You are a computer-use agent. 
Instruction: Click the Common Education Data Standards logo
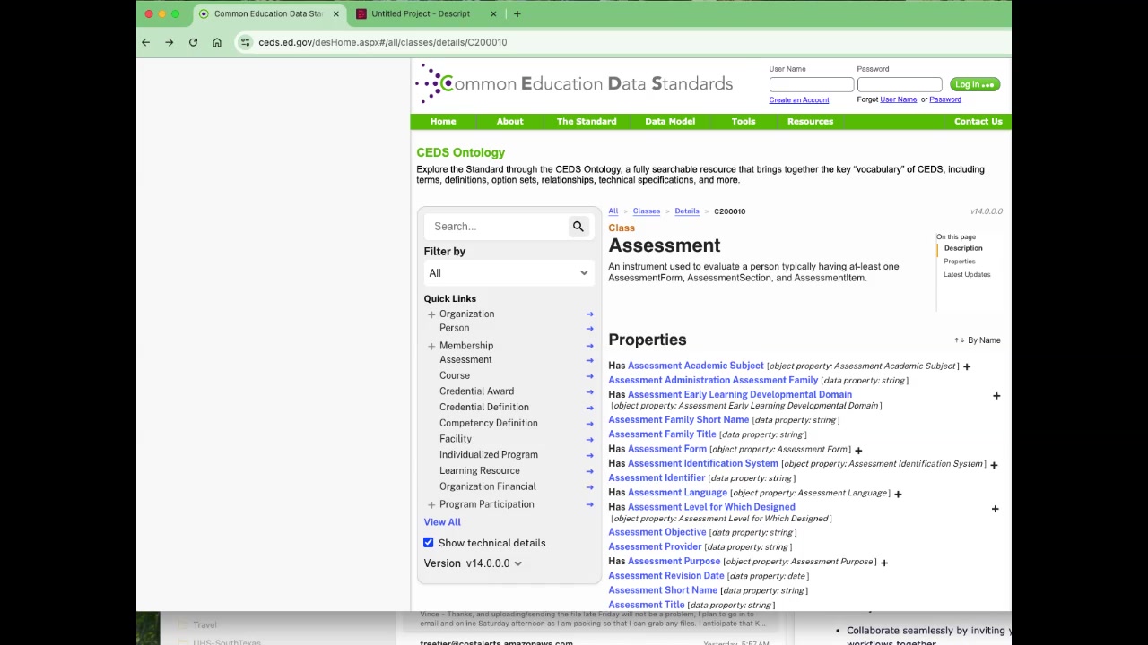575,84
